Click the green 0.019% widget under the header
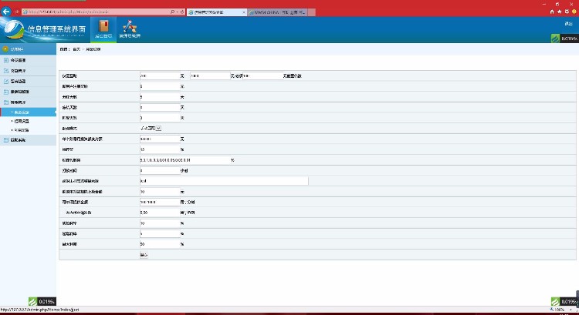 coord(564,39)
